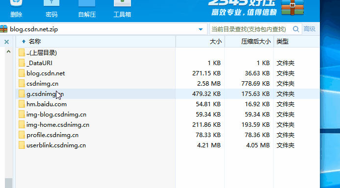Click the 2.58 MB size cell

tap(209, 84)
